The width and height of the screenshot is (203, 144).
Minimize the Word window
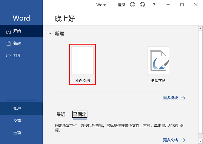[x=168, y=5]
